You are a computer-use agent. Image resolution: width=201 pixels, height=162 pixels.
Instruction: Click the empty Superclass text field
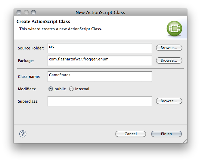(x=100, y=101)
